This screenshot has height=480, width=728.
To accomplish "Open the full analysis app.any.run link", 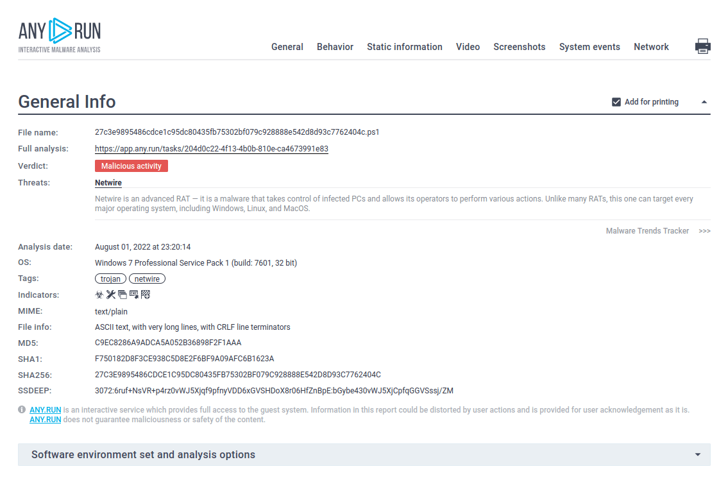I will click(211, 149).
